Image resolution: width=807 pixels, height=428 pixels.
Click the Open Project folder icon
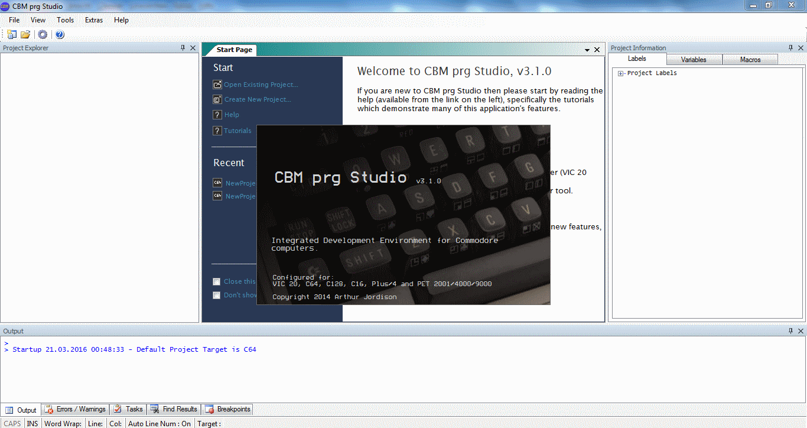click(25, 35)
